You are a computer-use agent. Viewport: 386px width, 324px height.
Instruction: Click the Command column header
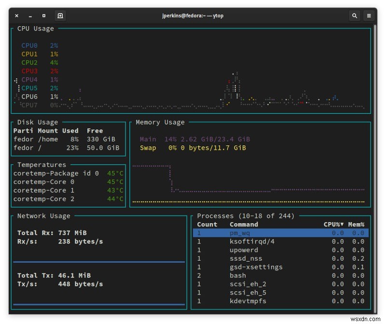tap(244, 225)
